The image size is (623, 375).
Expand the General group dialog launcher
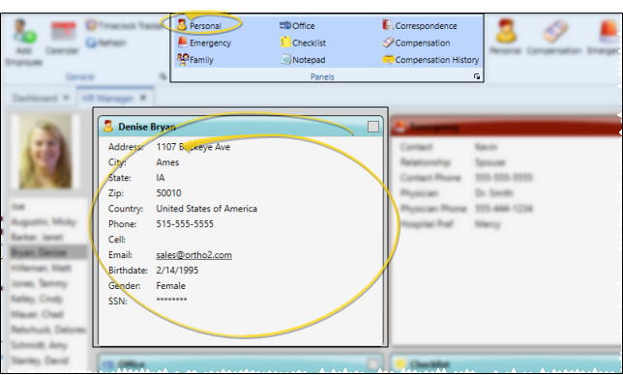[163, 76]
